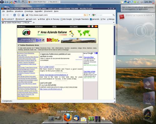Click the next-ad arrow beside Ads by Google
Viewport: 156px width, 124px height.
coord(97,53)
